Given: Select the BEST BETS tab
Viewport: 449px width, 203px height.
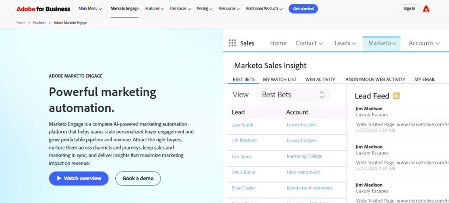Looking at the screenshot, I should (243, 80).
